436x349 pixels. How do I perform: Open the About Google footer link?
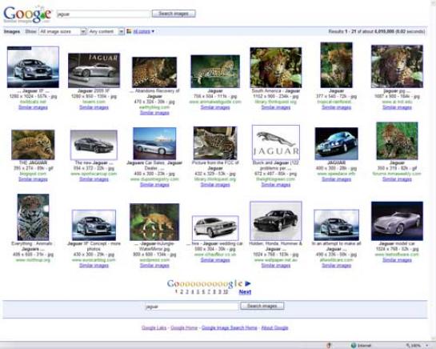point(274,327)
